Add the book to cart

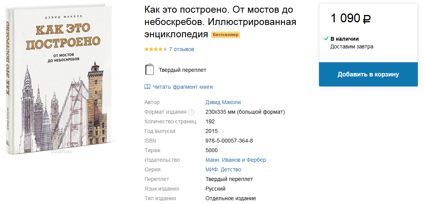368,75
